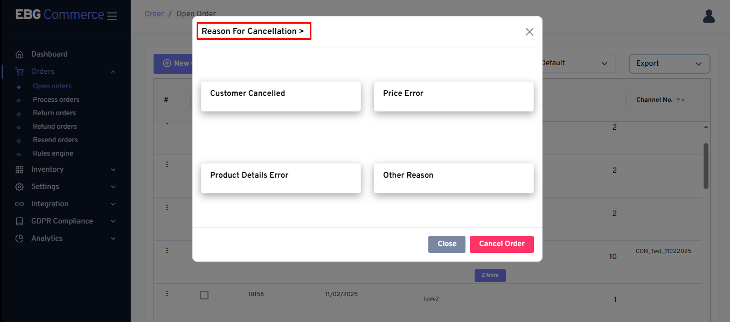730x322 pixels.
Task: Close the cancellation dialog with X
Action: tap(529, 32)
